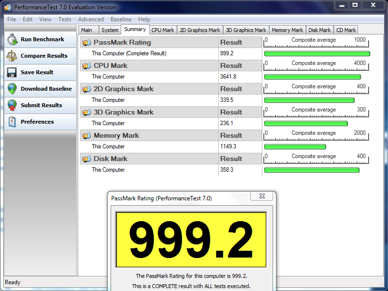
Task: Switch to the System tab
Action: (110, 30)
